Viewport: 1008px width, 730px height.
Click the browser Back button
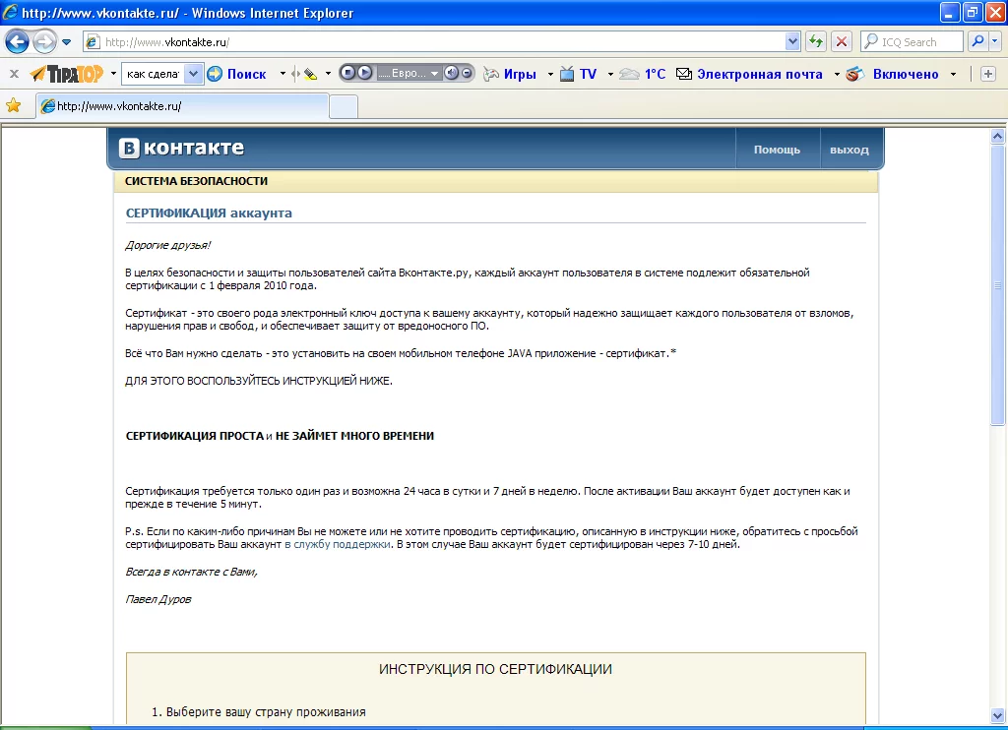[18, 41]
